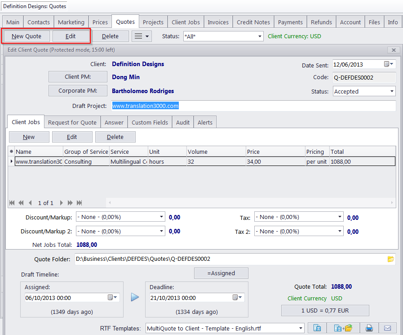Open the Date Sent calendar picker
The image size is (403, 335).
pos(389,64)
